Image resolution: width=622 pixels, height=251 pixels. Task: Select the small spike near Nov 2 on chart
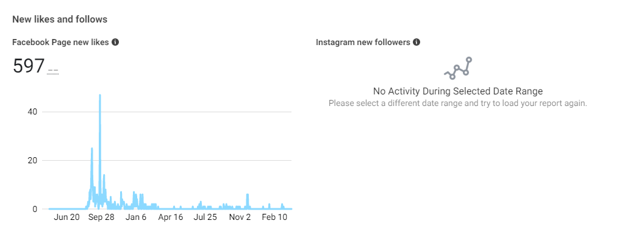[248, 195]
